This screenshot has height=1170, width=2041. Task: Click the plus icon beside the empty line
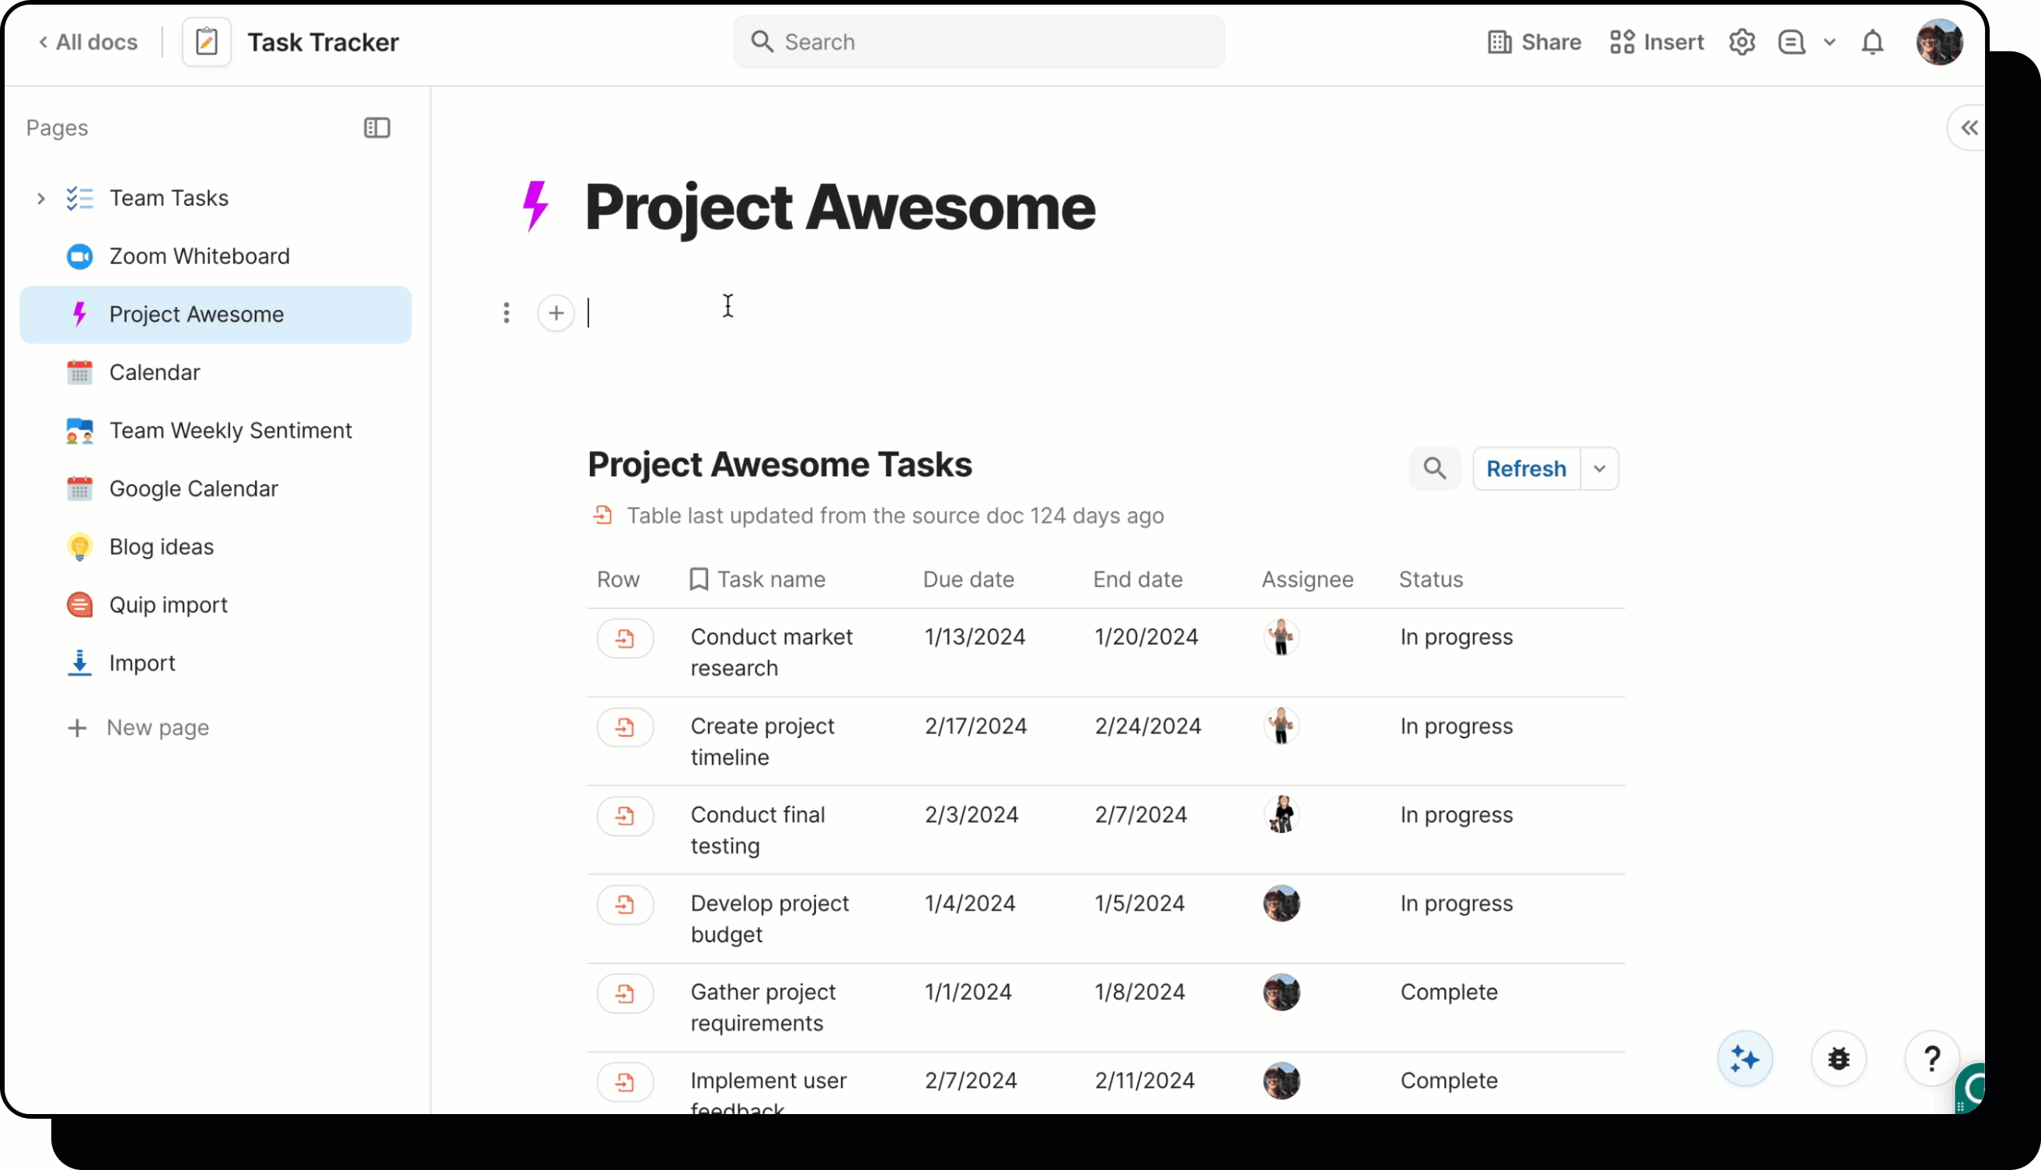[556, 312]
